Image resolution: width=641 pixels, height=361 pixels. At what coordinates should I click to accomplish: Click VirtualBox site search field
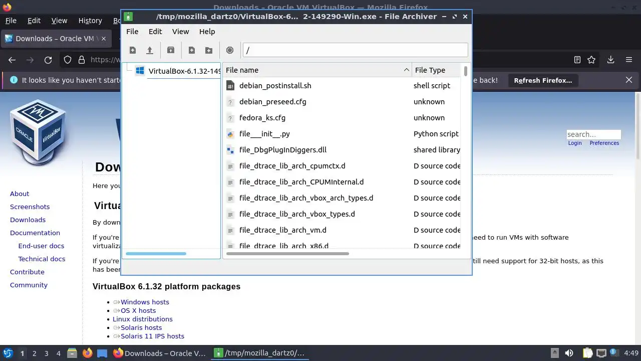593,134
